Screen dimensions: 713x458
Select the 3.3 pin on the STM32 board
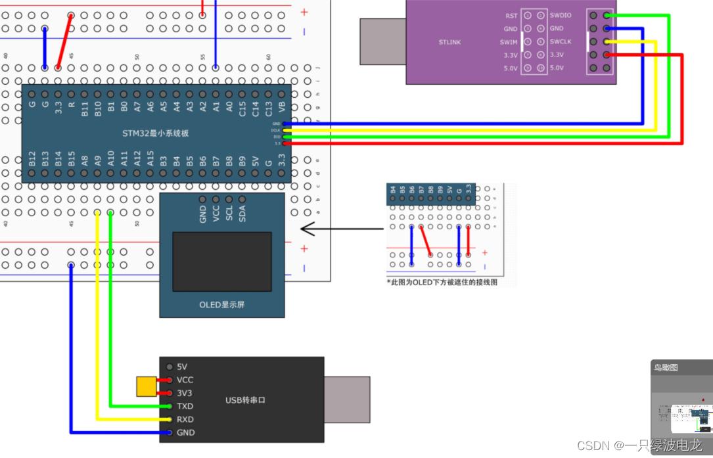tap(58, 103)
